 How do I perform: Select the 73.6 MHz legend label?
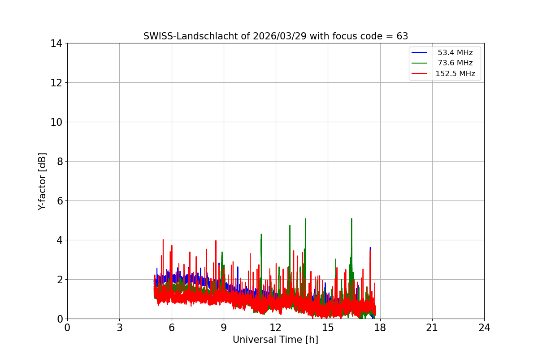point(455,63)
